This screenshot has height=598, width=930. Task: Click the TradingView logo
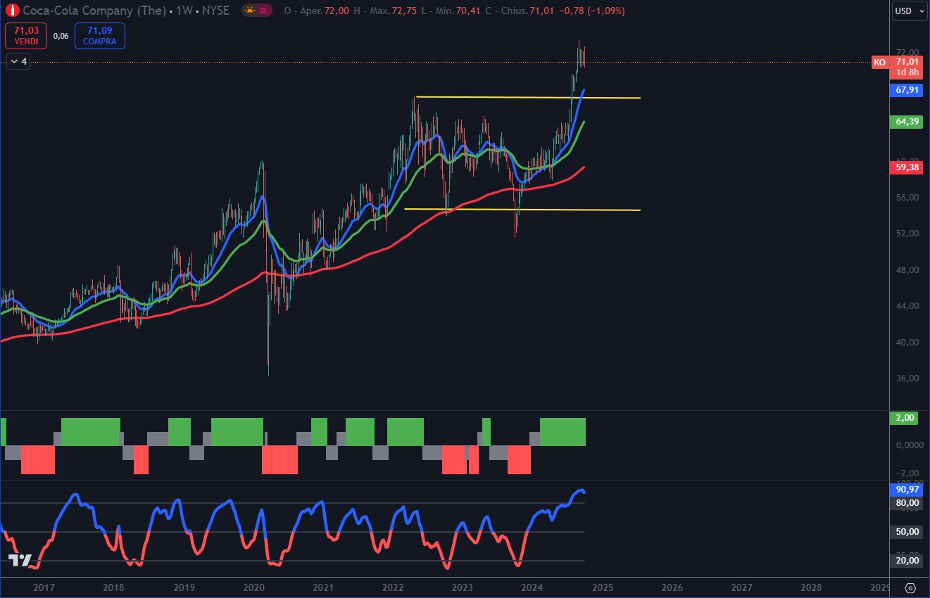tap(20, 560)
